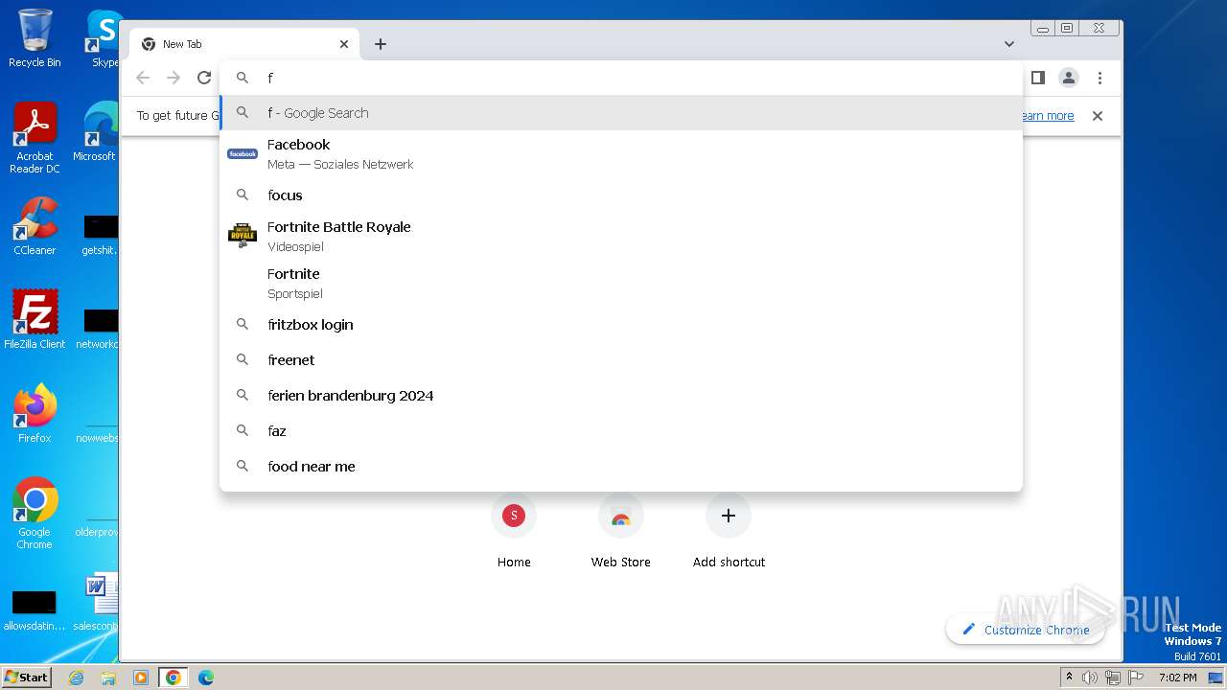
Task: Choose the 'f - Google Search' suggestion
Action: [621, 113]
